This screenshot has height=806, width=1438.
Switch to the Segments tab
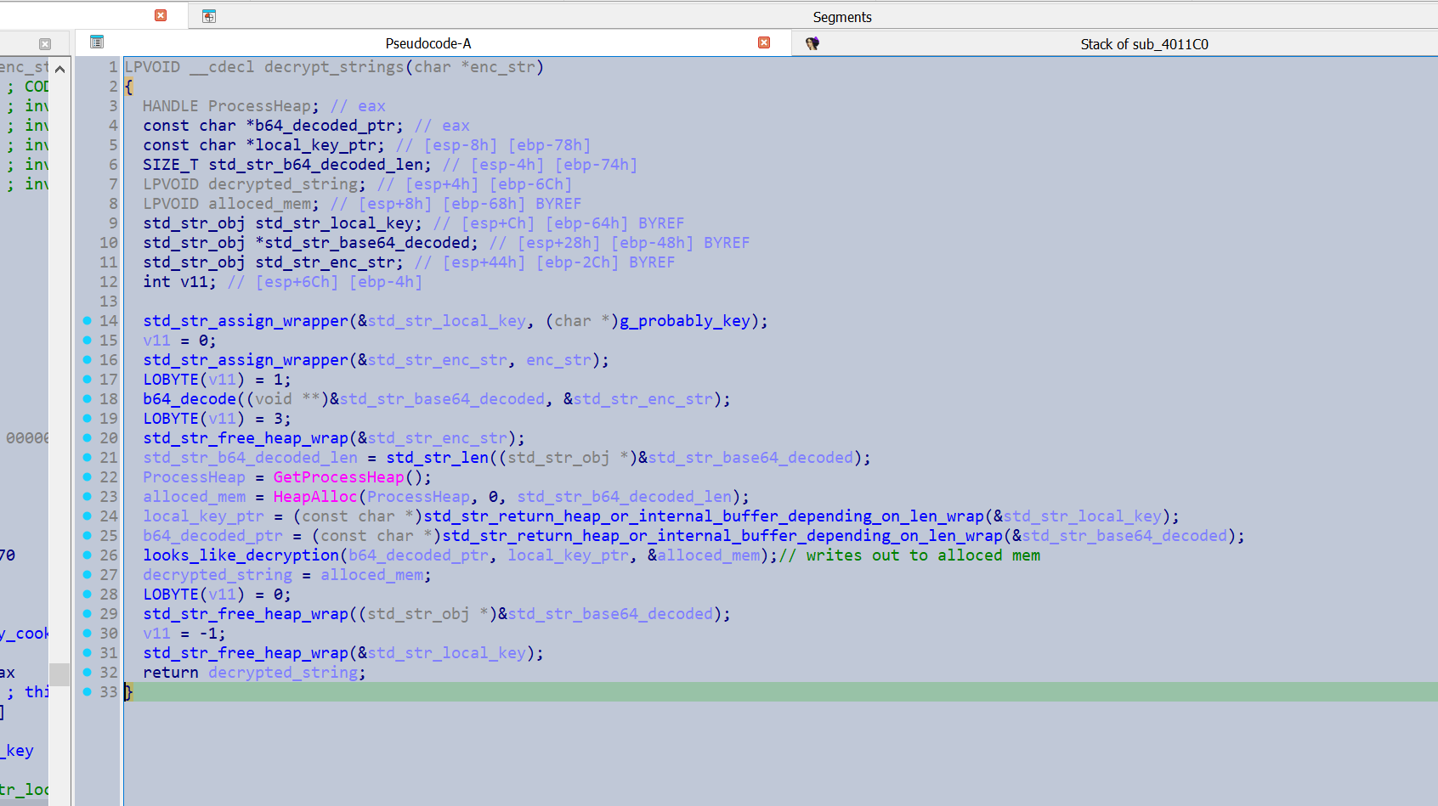coord(841,17)
